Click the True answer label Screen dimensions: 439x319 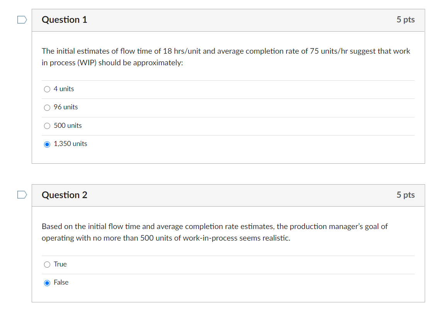[x=60, y=264]
